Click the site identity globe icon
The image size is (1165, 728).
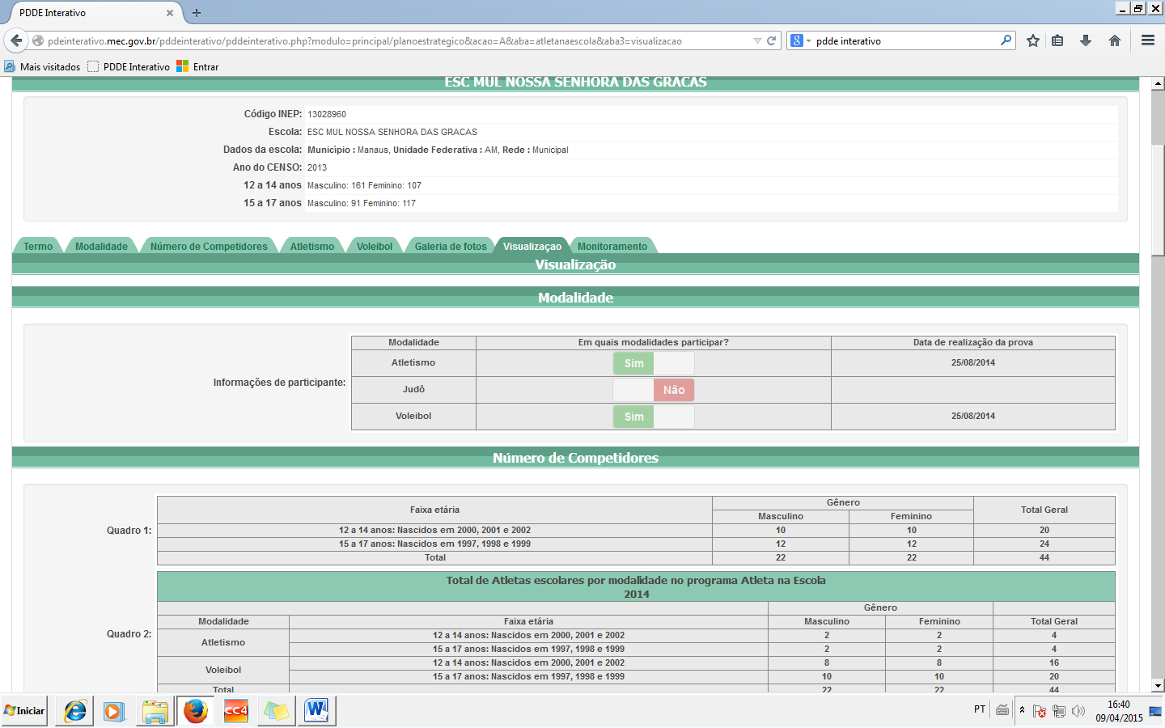point(38,40)
